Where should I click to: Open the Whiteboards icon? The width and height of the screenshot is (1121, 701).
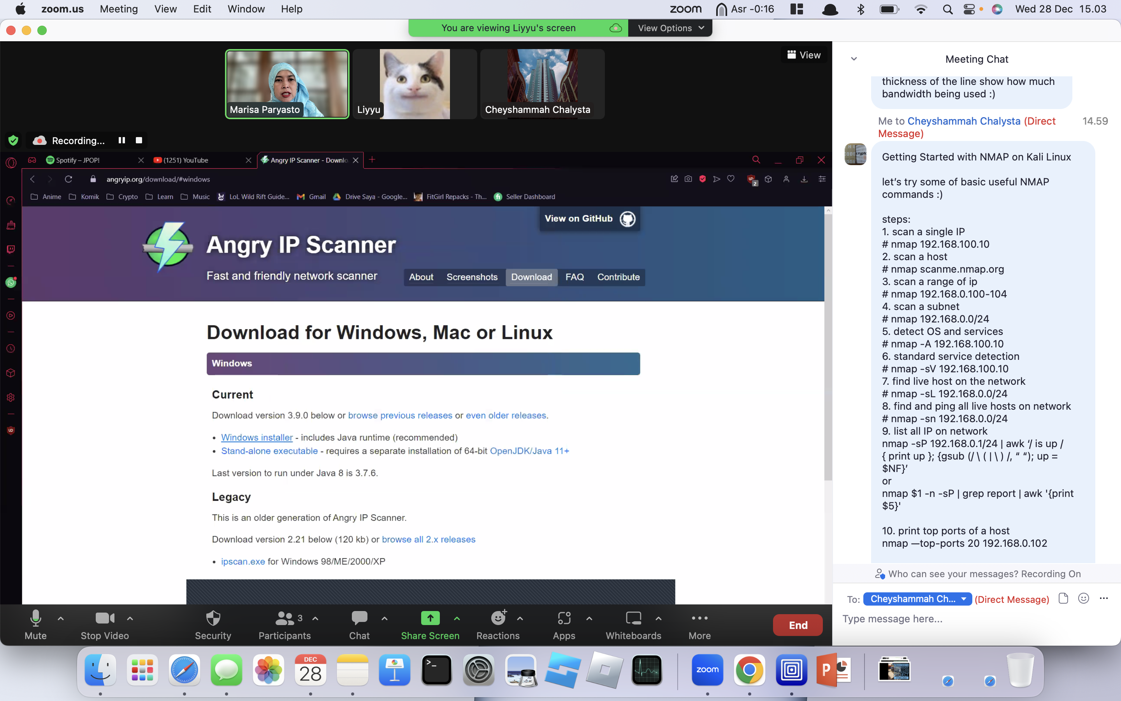(x=634, y=624)
